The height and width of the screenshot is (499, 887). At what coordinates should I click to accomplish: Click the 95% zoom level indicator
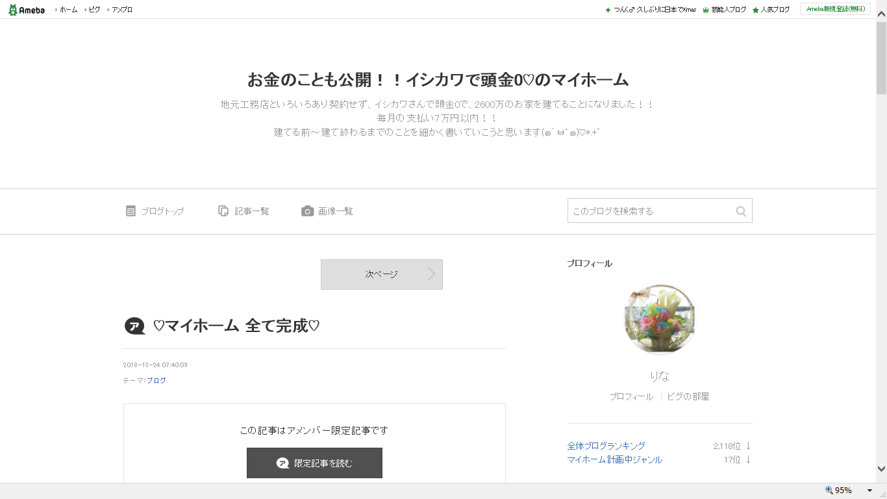tap(839, 491)
